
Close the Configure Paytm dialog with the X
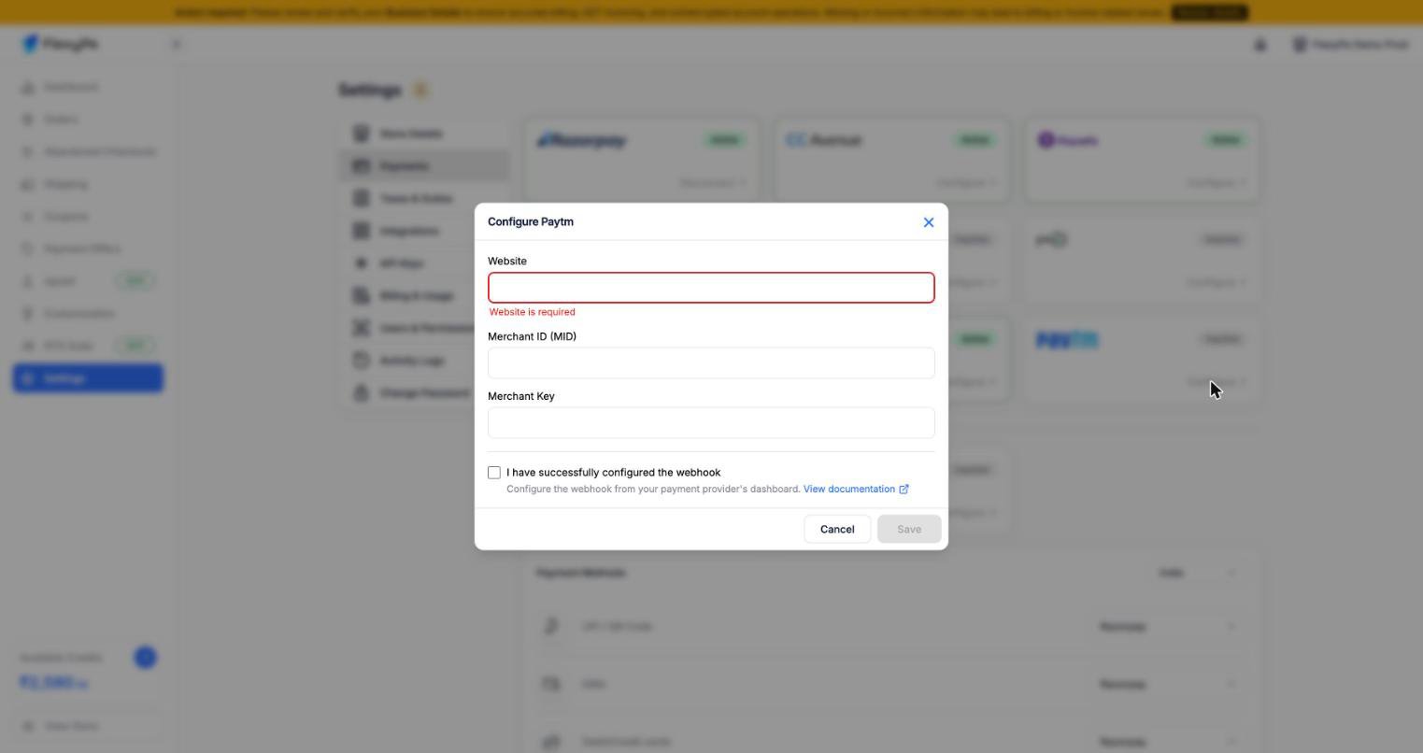pyautogui.click(x=928, y=222)
